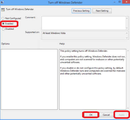Click Comment box scroll down arrow

(127, 28)
